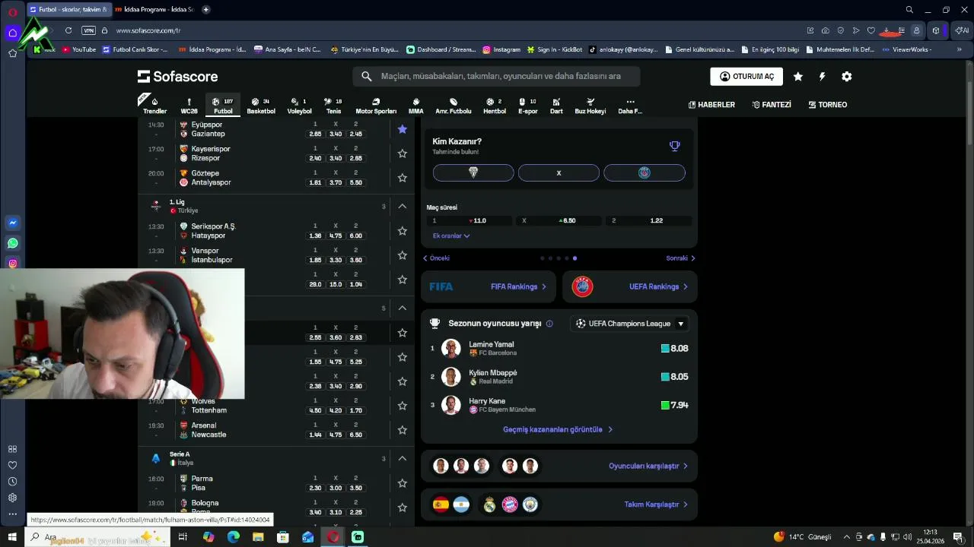The image size is (974, 547).
Task: Favorite the Kayserispor vs Rizespor match
Action: 402,153
